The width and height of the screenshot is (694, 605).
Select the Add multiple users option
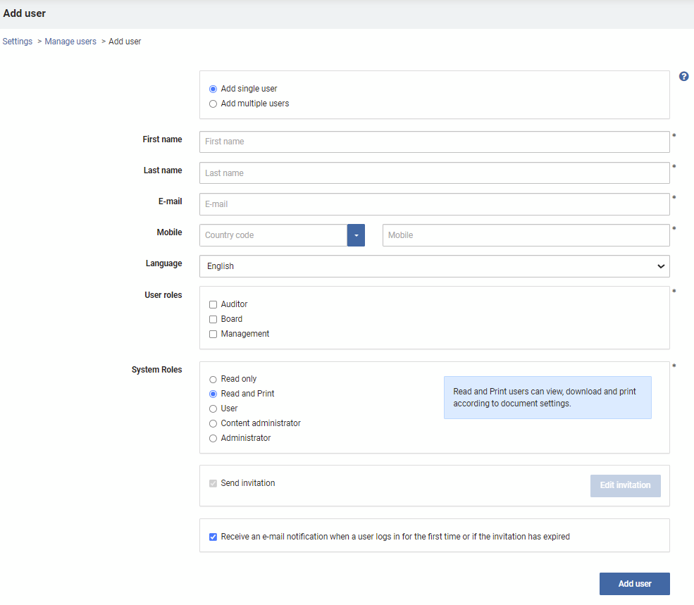(x=213, y=104)
